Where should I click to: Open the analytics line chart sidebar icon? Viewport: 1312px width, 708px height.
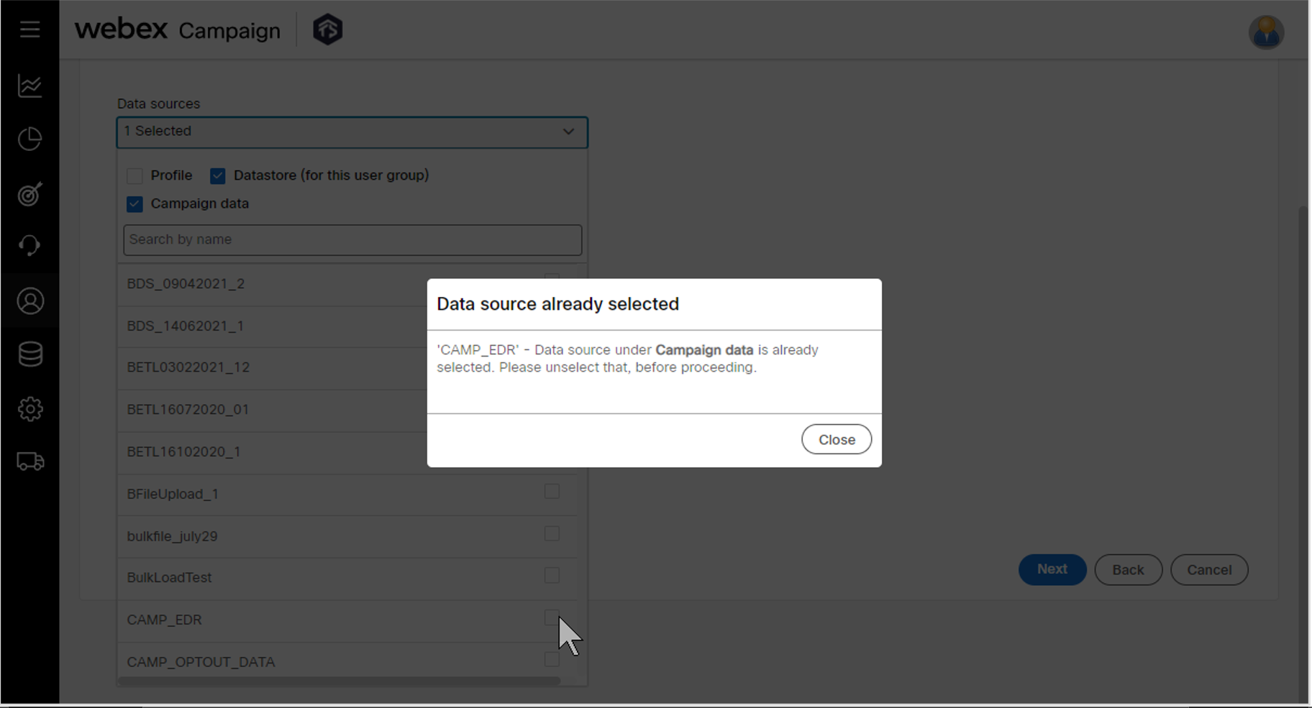tap(29, 86)
